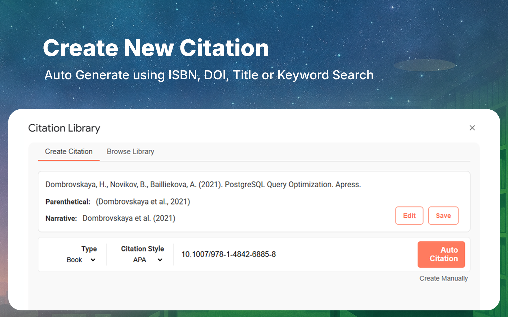Click the Create Manually link
The height and width of the screenshot is (317, 508).
(x=443, y=278)
